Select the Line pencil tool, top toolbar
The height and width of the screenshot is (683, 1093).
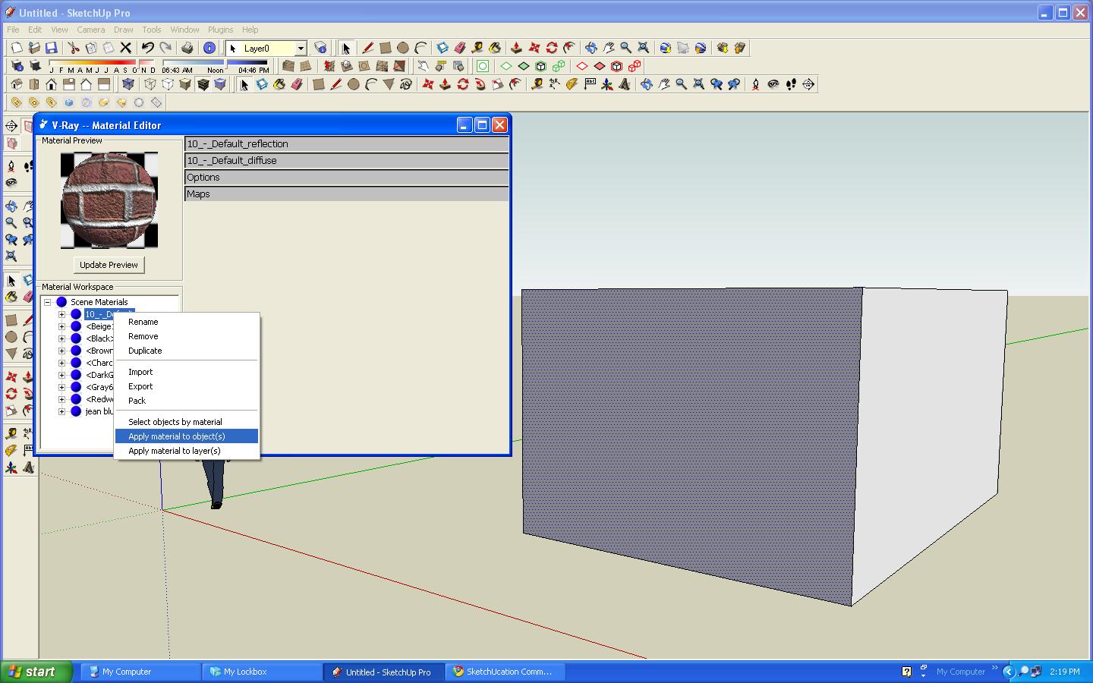[367, 48]
